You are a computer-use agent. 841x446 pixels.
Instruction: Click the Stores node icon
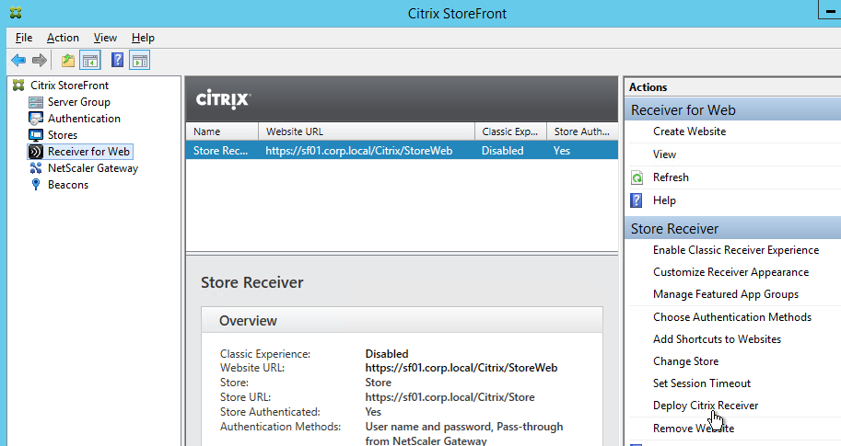(x=36, y=135)
